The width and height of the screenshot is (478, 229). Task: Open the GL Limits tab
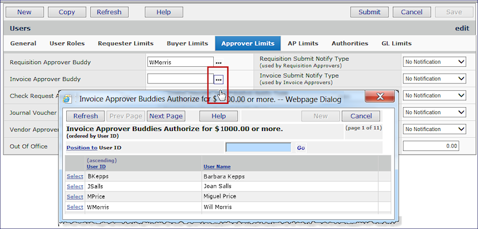(396, 43)
